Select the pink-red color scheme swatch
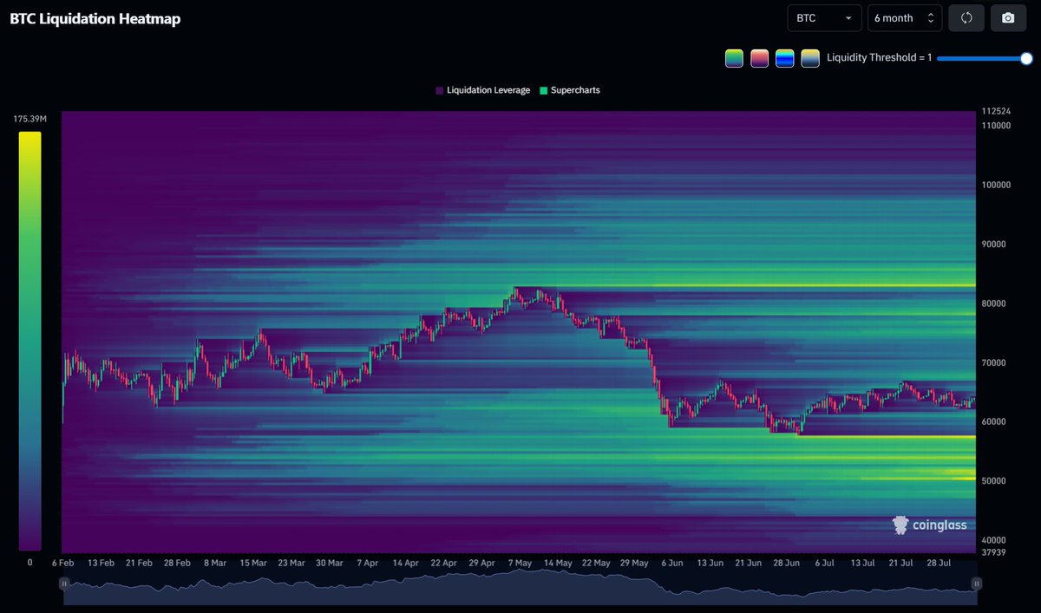 759,58
